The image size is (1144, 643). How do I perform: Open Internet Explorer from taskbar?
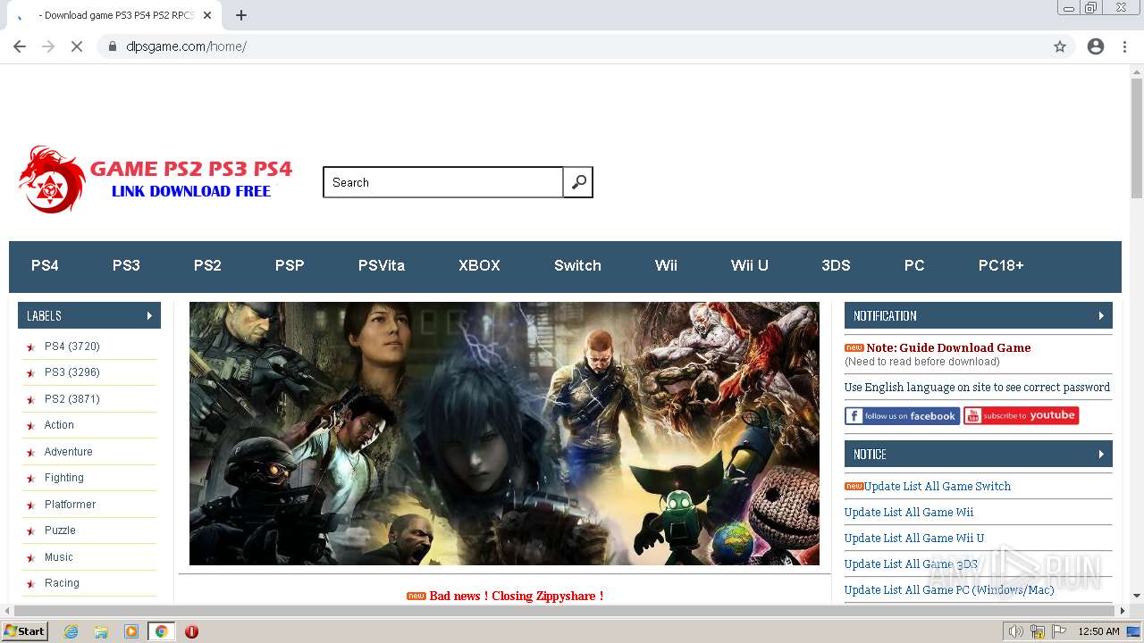71,631
